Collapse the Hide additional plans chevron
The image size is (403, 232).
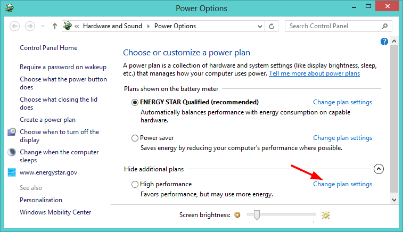(x=379, y=169)
